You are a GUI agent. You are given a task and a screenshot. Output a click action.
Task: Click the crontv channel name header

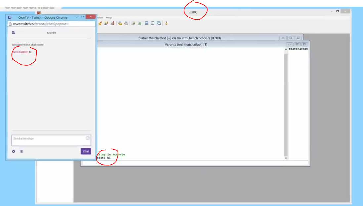point(51,33)
